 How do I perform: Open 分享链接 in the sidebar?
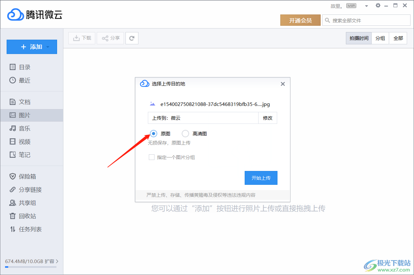pyautogui.click(x=32, y=190)
